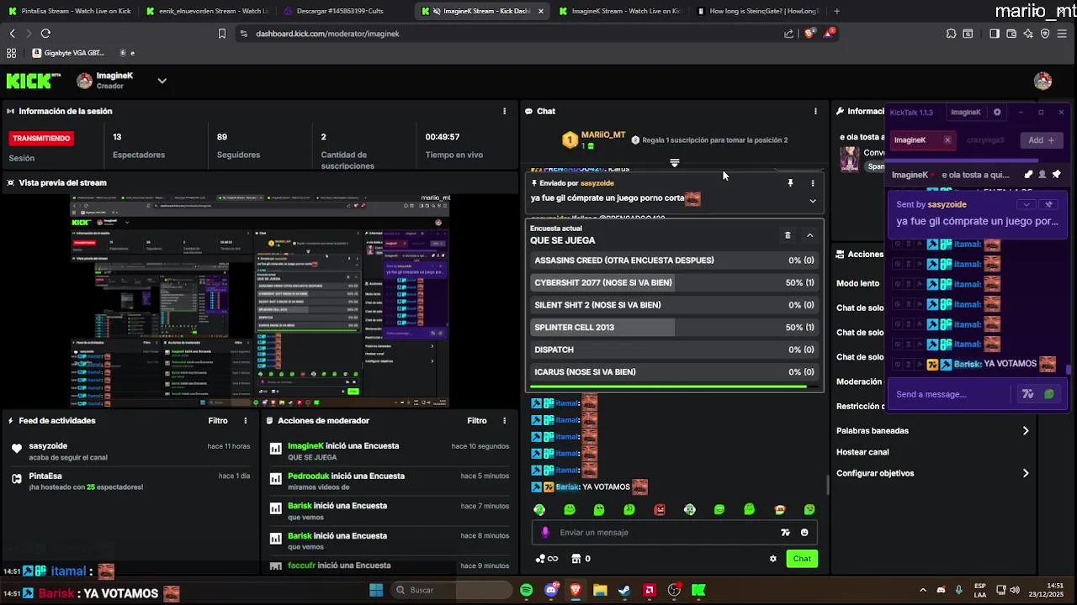Open the Chat panel three-dot menu
The image size is (1077, 605).
(x=814, y=111)
